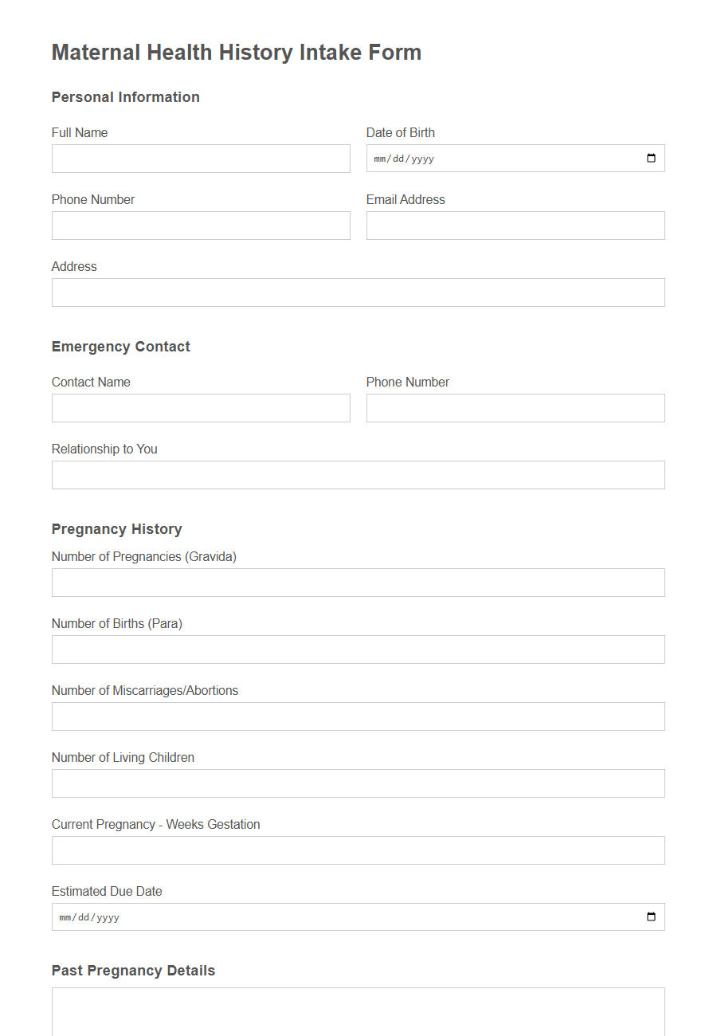Select the month segment of Date of Birth
Viewport: 717px width, 1036px height.
[x=380, y=158]
